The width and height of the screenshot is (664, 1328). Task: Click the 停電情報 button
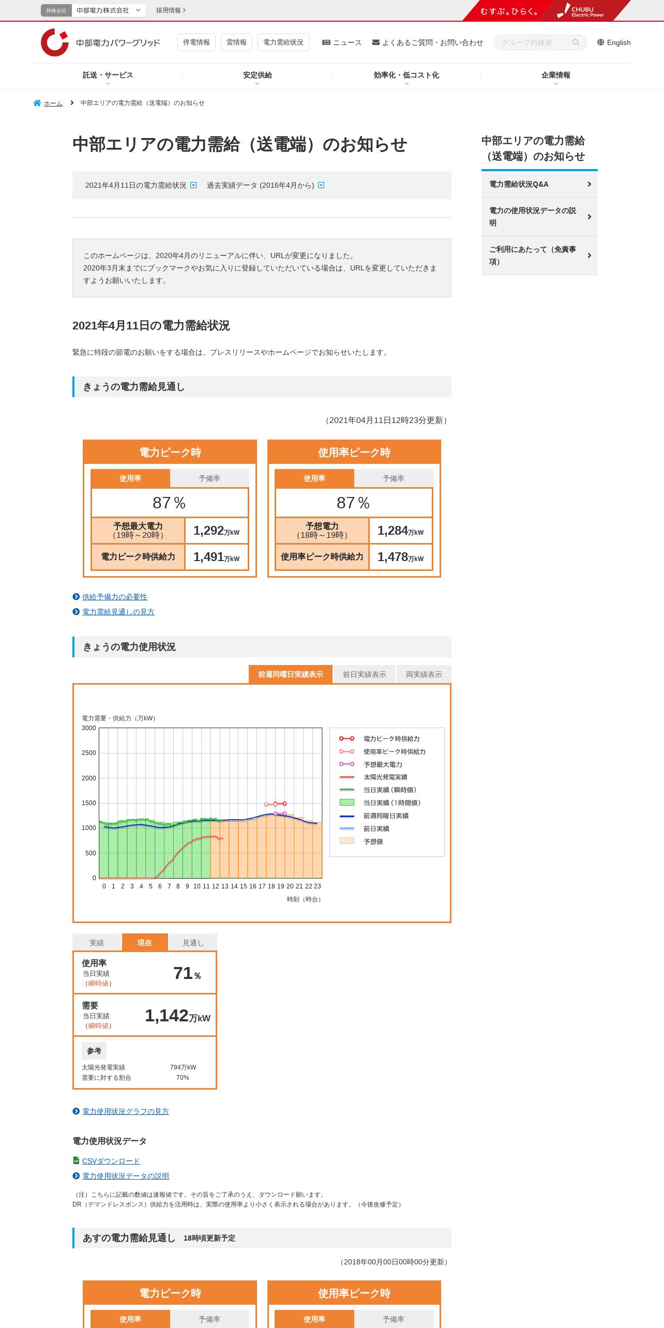[197, 42]
